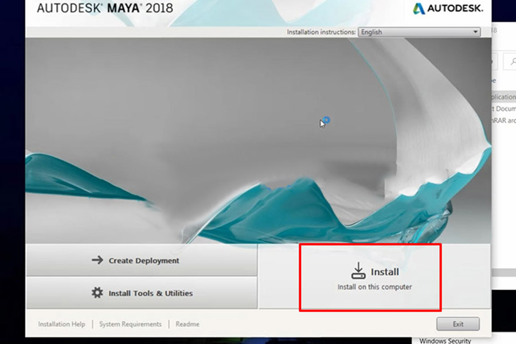Exit the Maya installer
This screenshot has height=344, width=516.
(x=458, y=324)
